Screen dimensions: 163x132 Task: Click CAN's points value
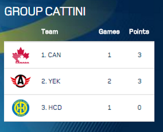coord(139,55)
